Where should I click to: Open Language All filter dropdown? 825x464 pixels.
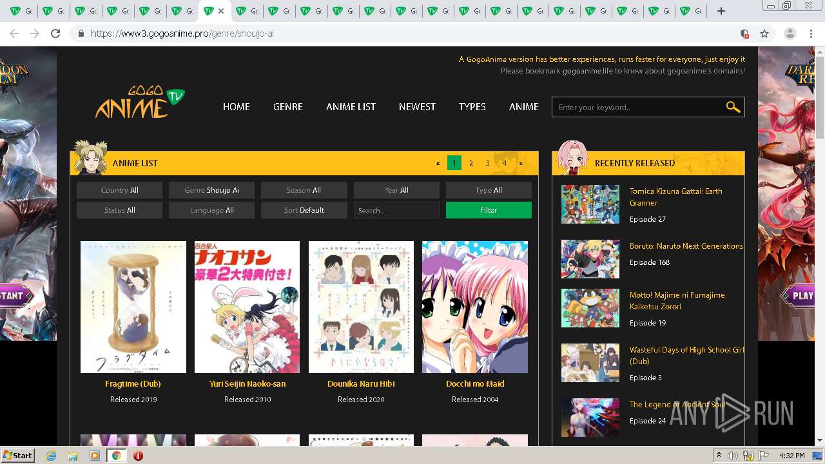point(211,210)
